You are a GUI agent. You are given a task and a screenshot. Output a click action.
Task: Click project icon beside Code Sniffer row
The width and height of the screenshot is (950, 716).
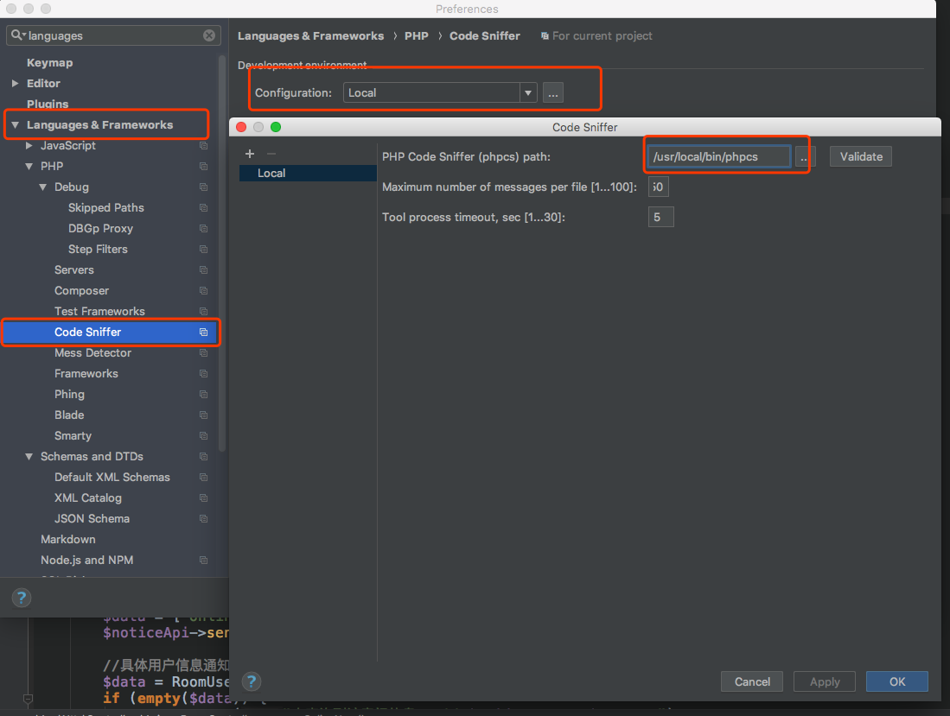[x=204, y=333]
